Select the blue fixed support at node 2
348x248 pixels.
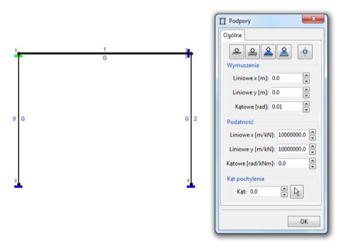[18, 187]
